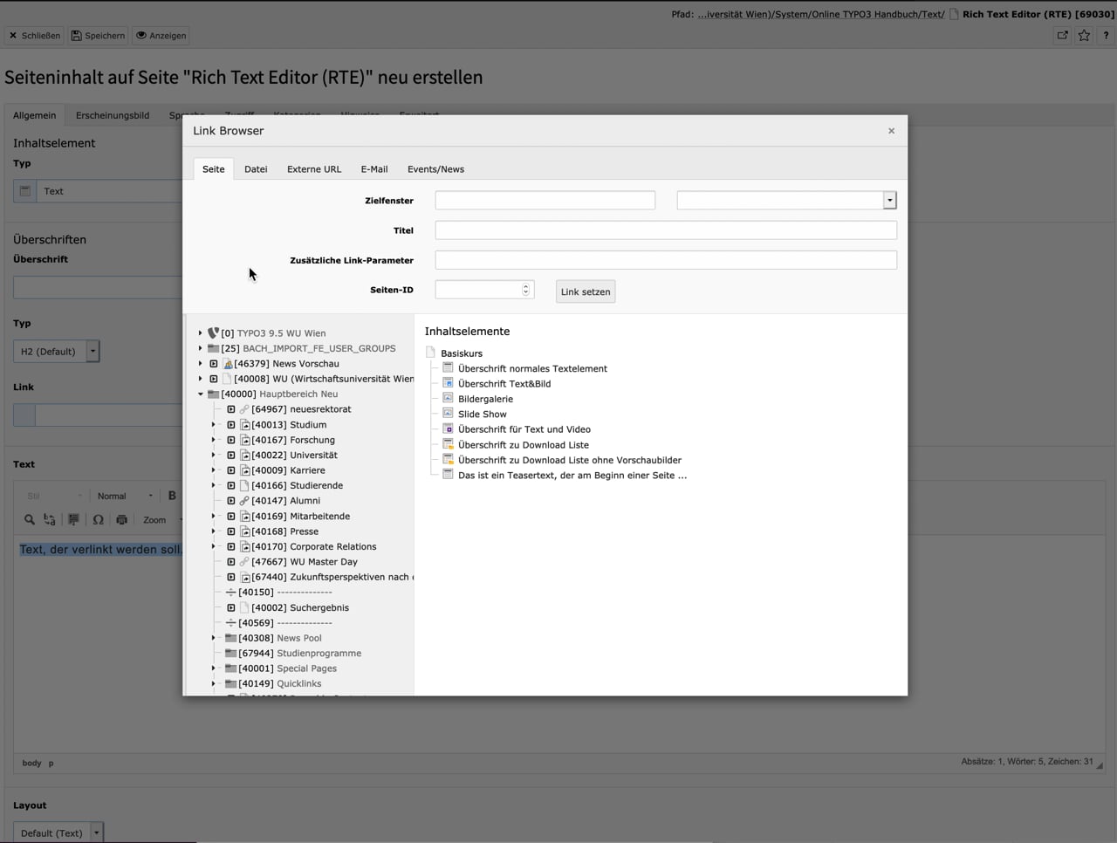Click the Anzeigen button
1117x843 pixels.
[161, 36]
